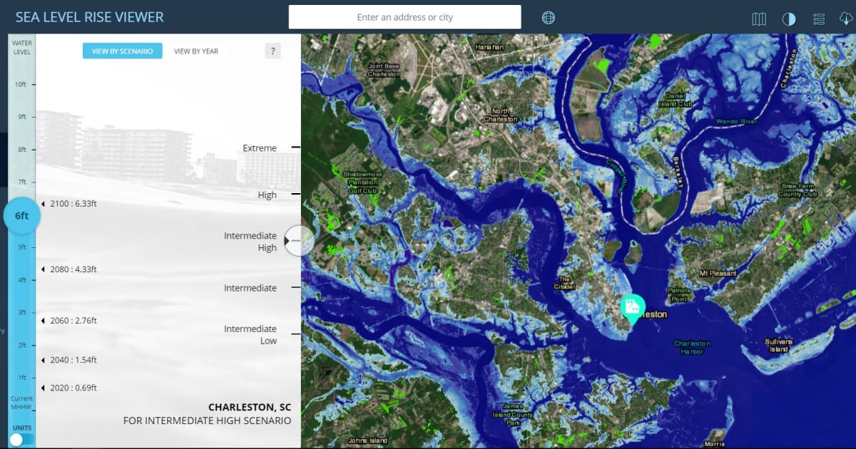Select the Extreme scenario label
The height and width of the screenshot is (449, 856).
261,148
